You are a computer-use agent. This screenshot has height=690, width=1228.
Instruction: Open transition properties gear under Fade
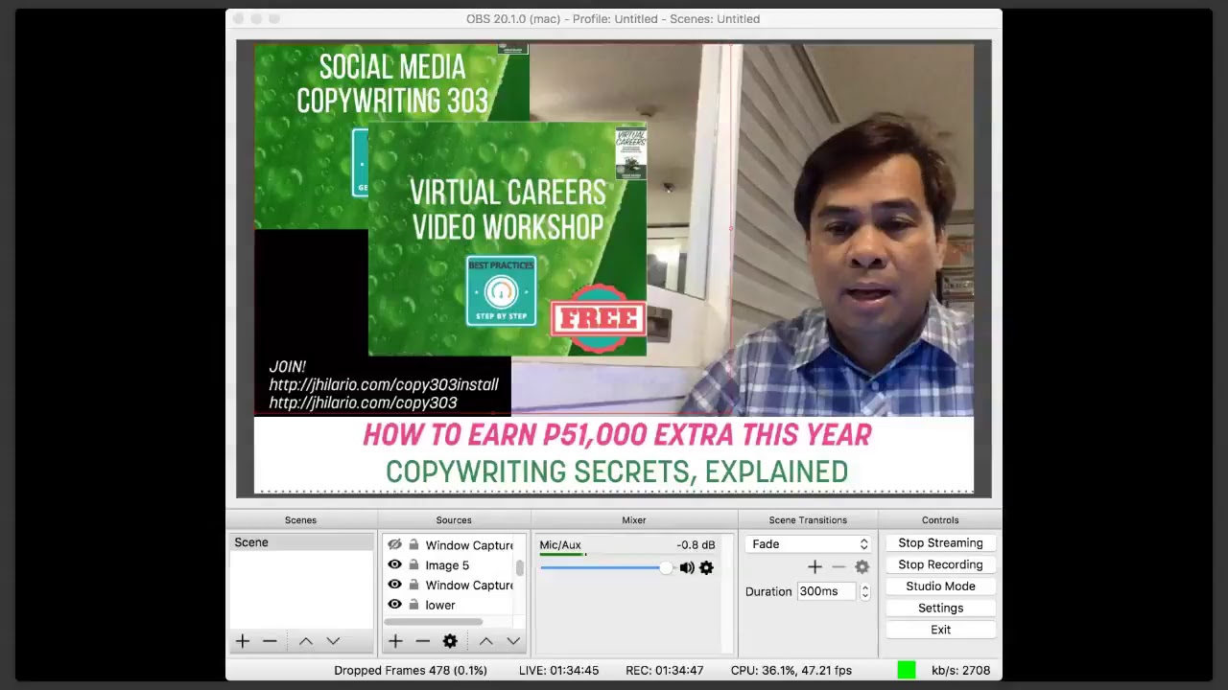click(x=862, y=567)
